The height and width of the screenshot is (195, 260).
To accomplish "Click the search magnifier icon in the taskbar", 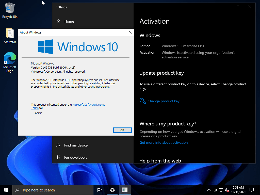I will [x=18, y=190].
